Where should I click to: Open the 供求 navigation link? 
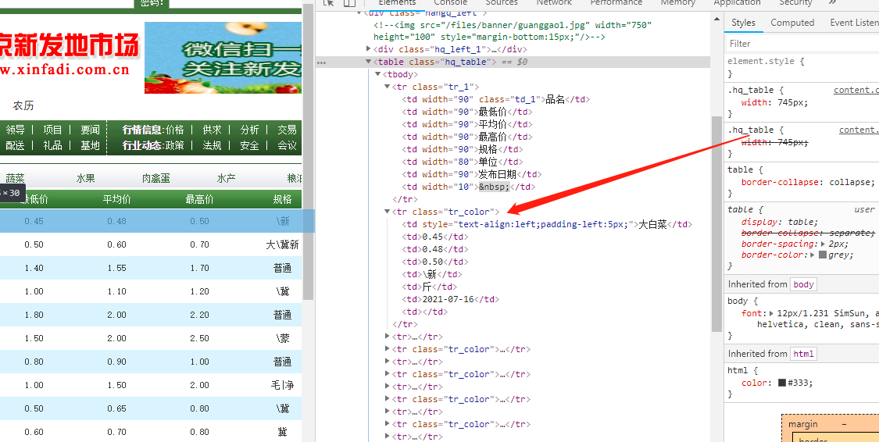[x=213, y=130]
